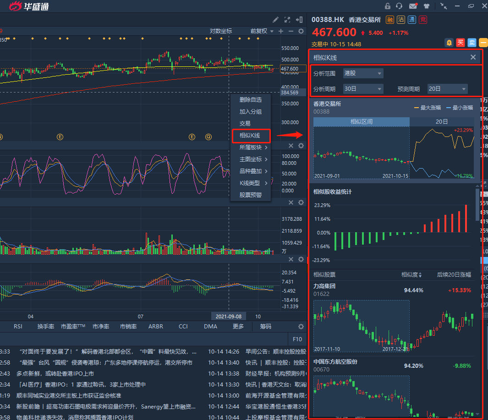Click the red 买 buy button

pyautogui.click(x=461, y=43)
